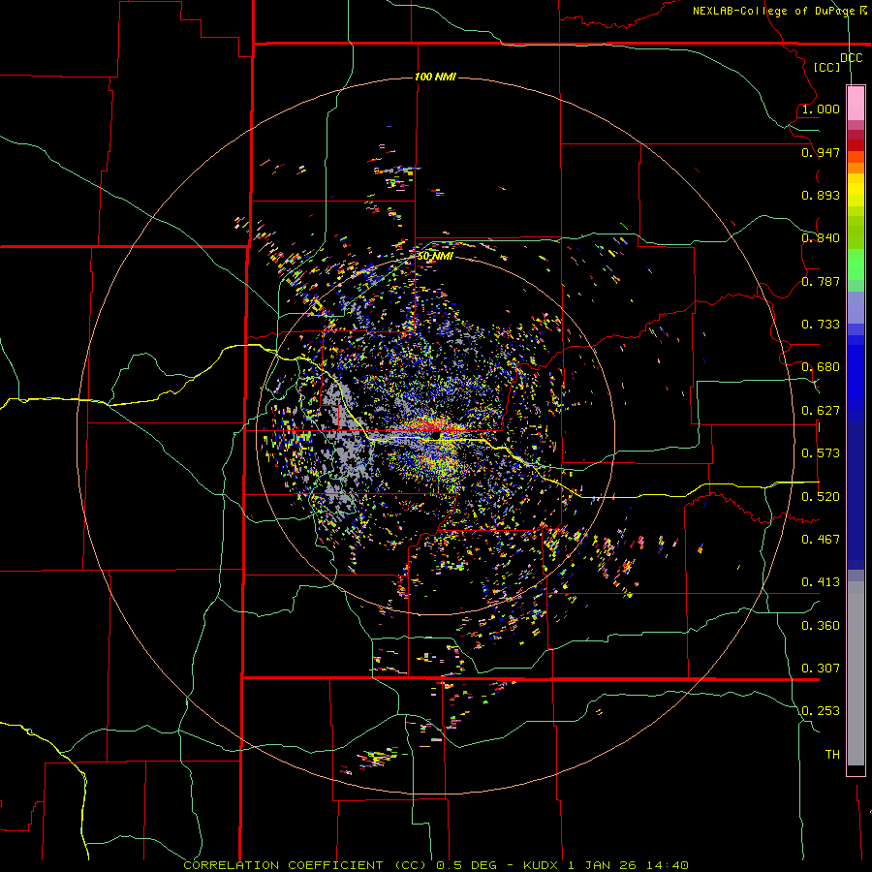This screenshot has width=872, height=872.
Task: Select the 0.360 legend value
Action: coord(821,626)
